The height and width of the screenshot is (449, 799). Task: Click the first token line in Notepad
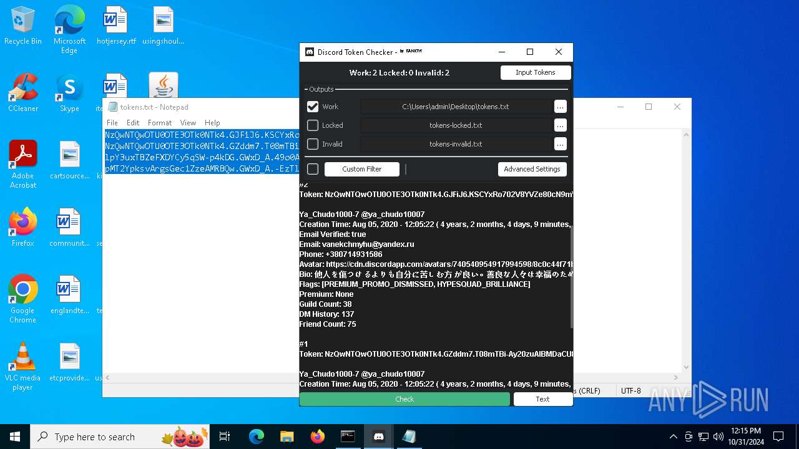(202, 135)
